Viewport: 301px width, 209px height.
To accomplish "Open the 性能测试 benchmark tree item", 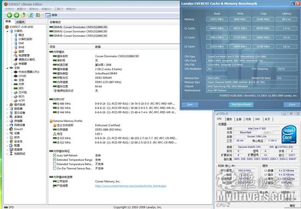I will (x=20, y=154).
